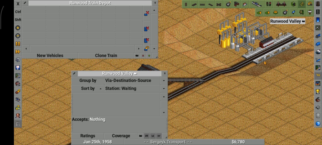The image size is (322, 145).
Task: Select the build rail tunnel tool
Action: pyautogui.click(x=293, y=4)
